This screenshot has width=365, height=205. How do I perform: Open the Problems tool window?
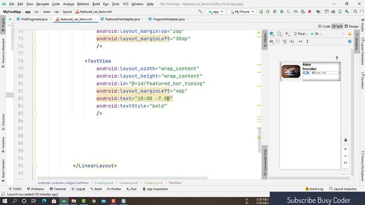point(35,189)
